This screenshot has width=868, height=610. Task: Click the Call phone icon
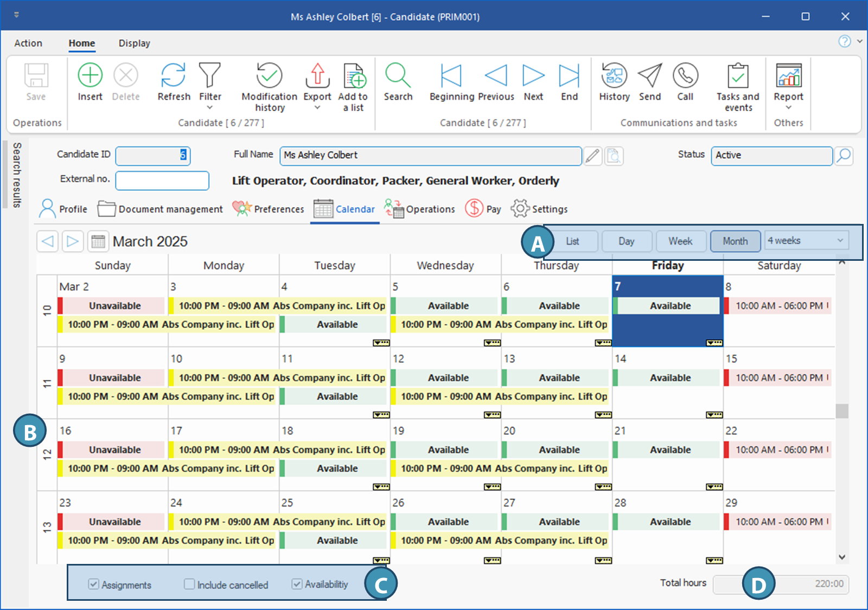685,75
